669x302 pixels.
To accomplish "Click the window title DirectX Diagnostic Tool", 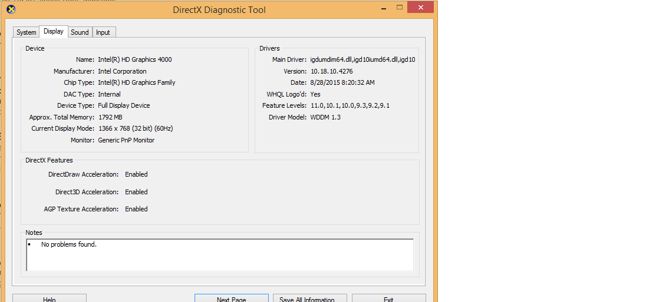I will point(219,9).
